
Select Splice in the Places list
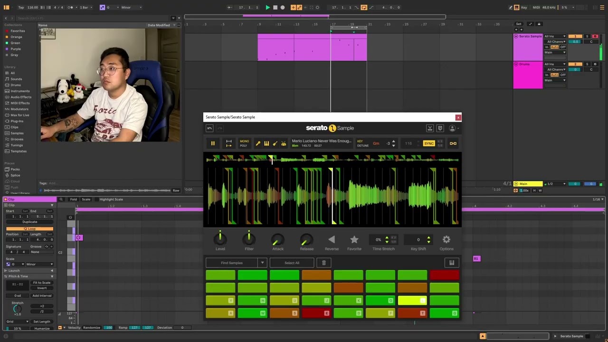click(15, 175)
